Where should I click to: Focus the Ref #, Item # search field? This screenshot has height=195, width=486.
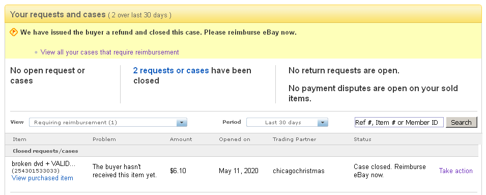pyautogui.click(x=399, y=123)
